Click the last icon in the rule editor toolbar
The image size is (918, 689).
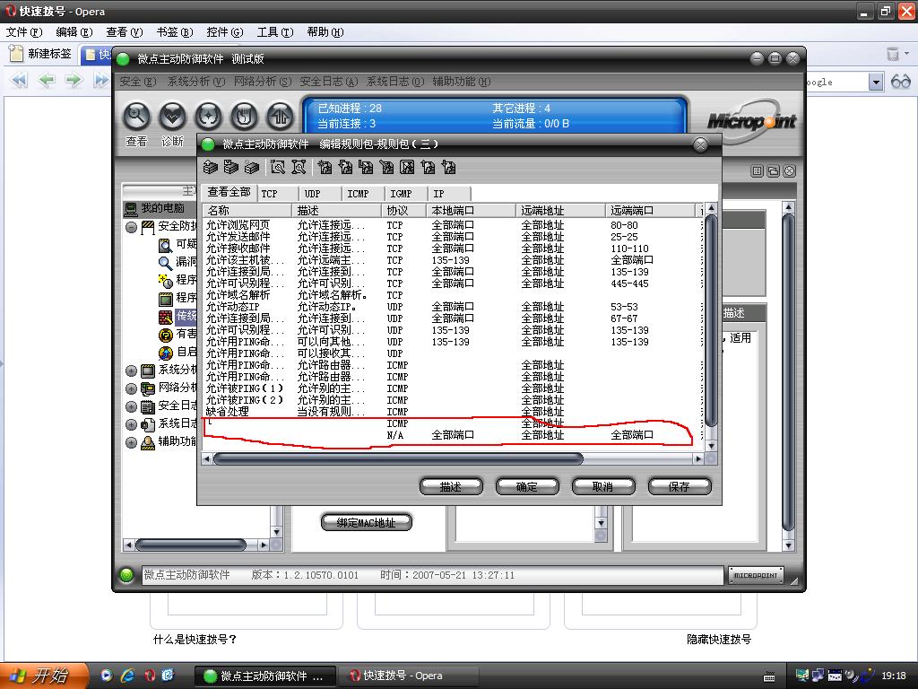tap(449, 168)
